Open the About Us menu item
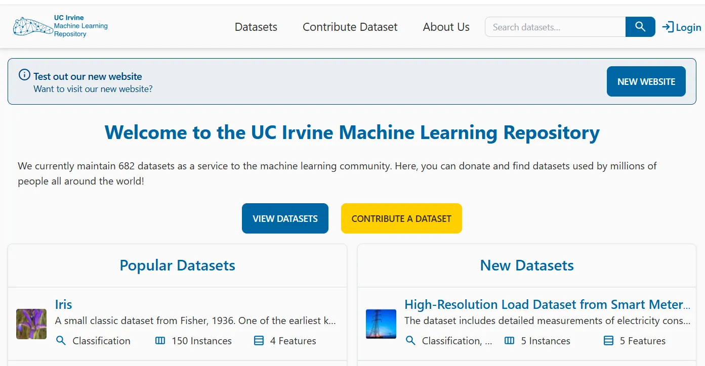Image resolution: width=705 pixels, height=366 pixels. coord(446,27)
